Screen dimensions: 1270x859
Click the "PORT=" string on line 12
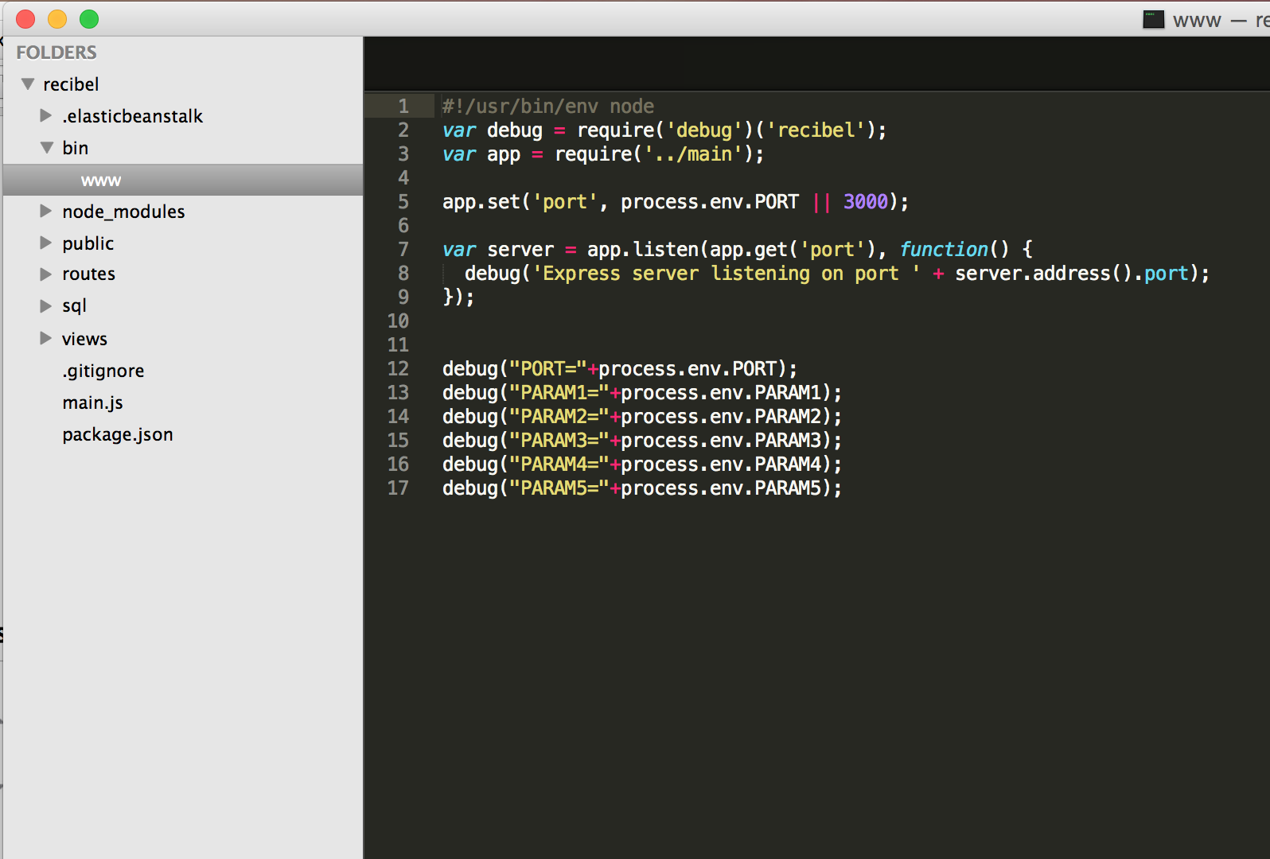[x=547, y=368]
